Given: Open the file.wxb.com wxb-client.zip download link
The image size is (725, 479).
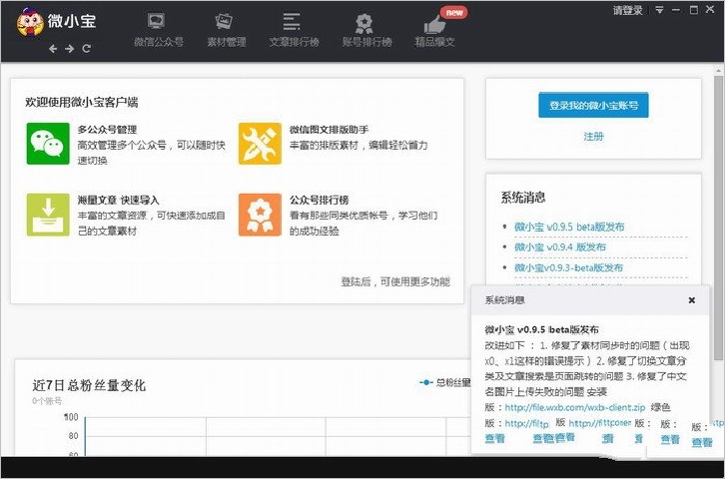Looking at the screenshot, I should pos(575,407).
